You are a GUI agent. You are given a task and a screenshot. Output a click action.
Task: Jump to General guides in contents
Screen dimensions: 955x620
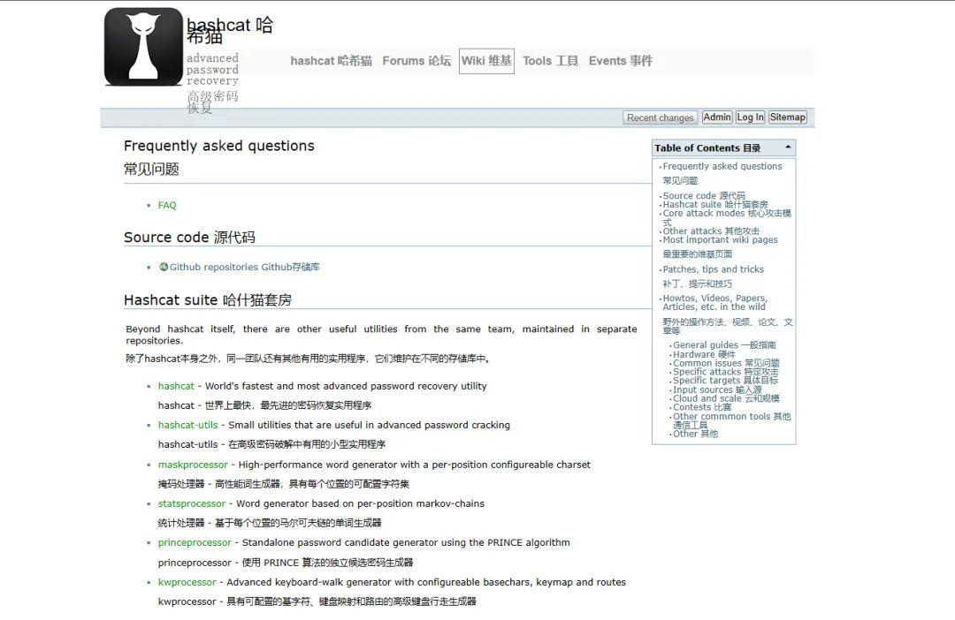tap(724, 345)
